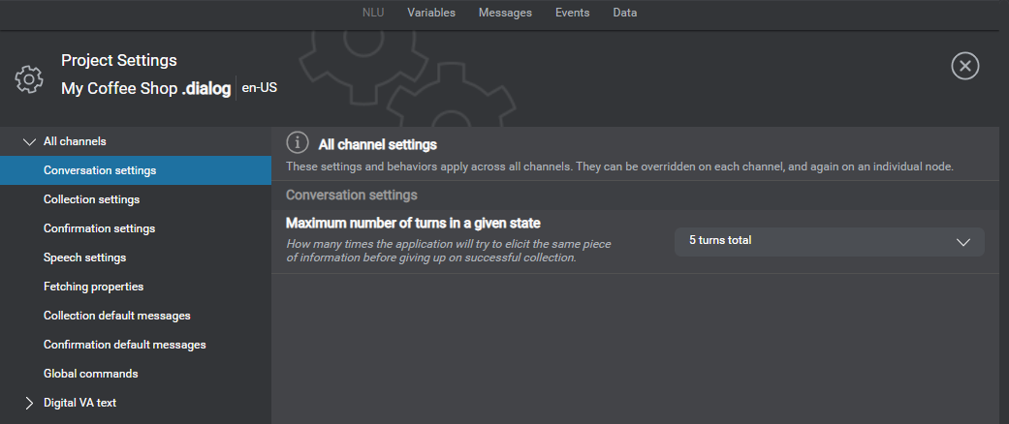Open Collection default messages

116,316
